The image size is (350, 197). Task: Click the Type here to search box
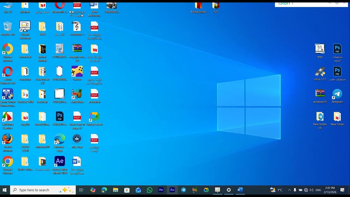(x=43, y=190)
